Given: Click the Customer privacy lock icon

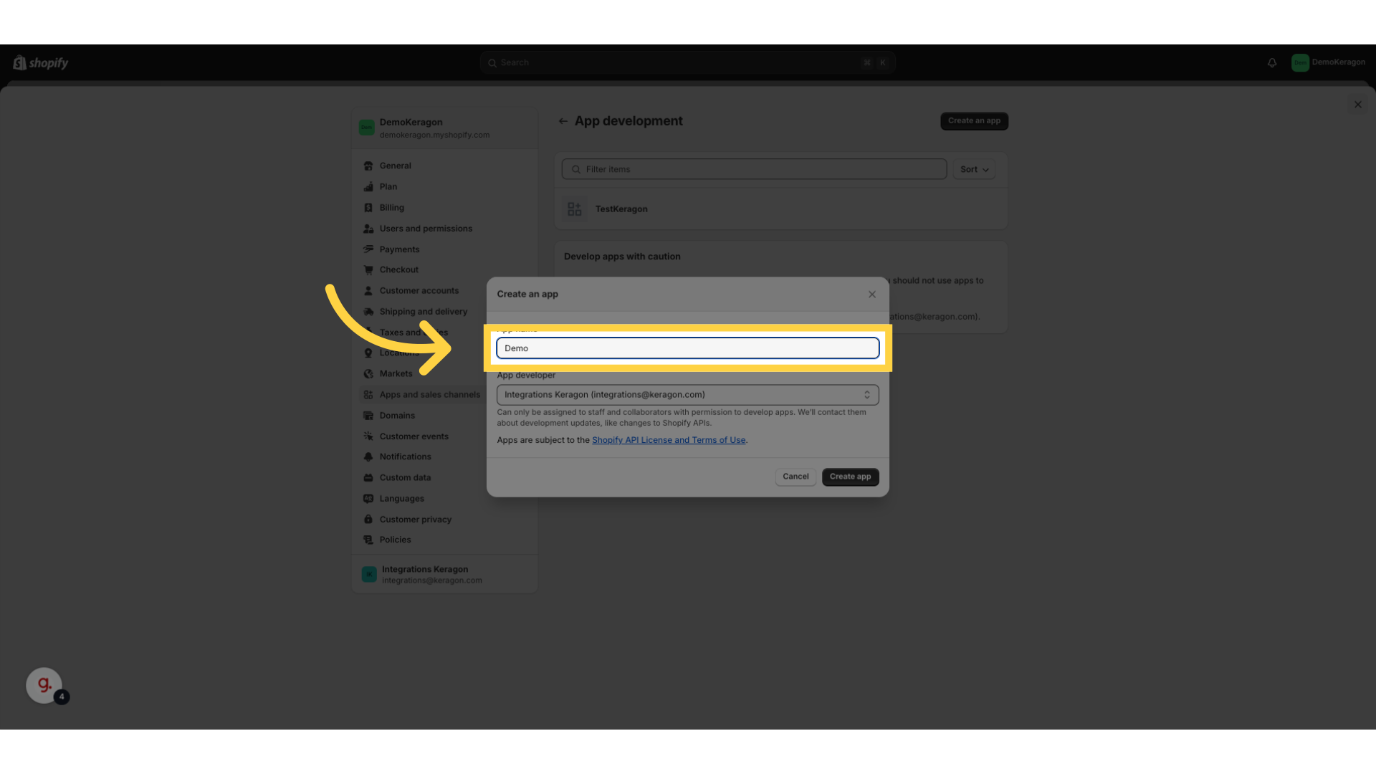Looking at the screenshot, I should tap(368, 520).
